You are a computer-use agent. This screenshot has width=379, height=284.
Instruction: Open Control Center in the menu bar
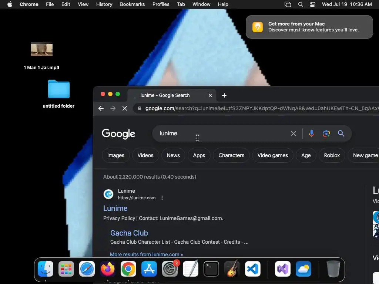point(313,4)
